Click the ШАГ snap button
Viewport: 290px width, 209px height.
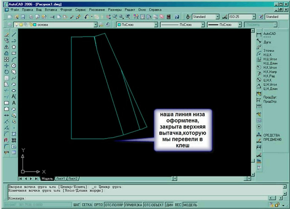[77, 205]
